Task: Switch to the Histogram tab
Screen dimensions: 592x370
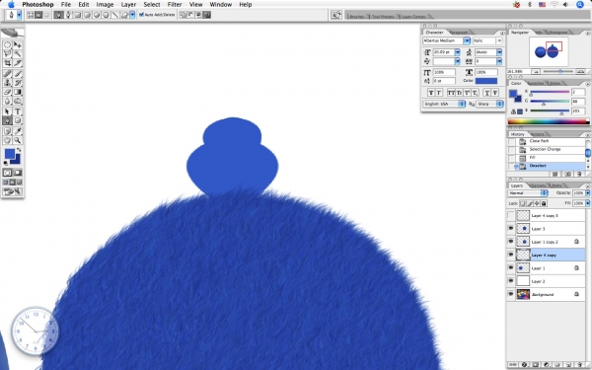Action: coord(557,33)
